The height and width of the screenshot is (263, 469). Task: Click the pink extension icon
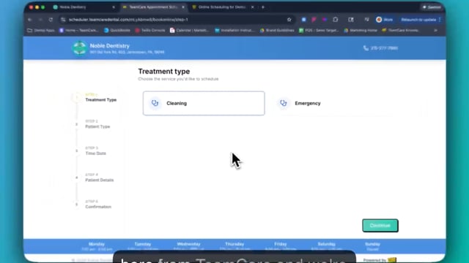314,20
